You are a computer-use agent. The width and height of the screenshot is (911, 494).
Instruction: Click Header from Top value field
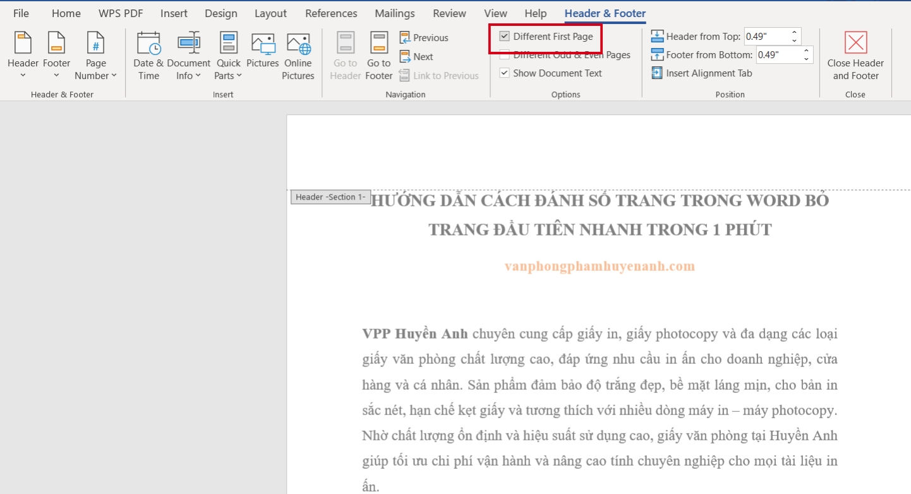pyautogui.click(x=765, y=37)
